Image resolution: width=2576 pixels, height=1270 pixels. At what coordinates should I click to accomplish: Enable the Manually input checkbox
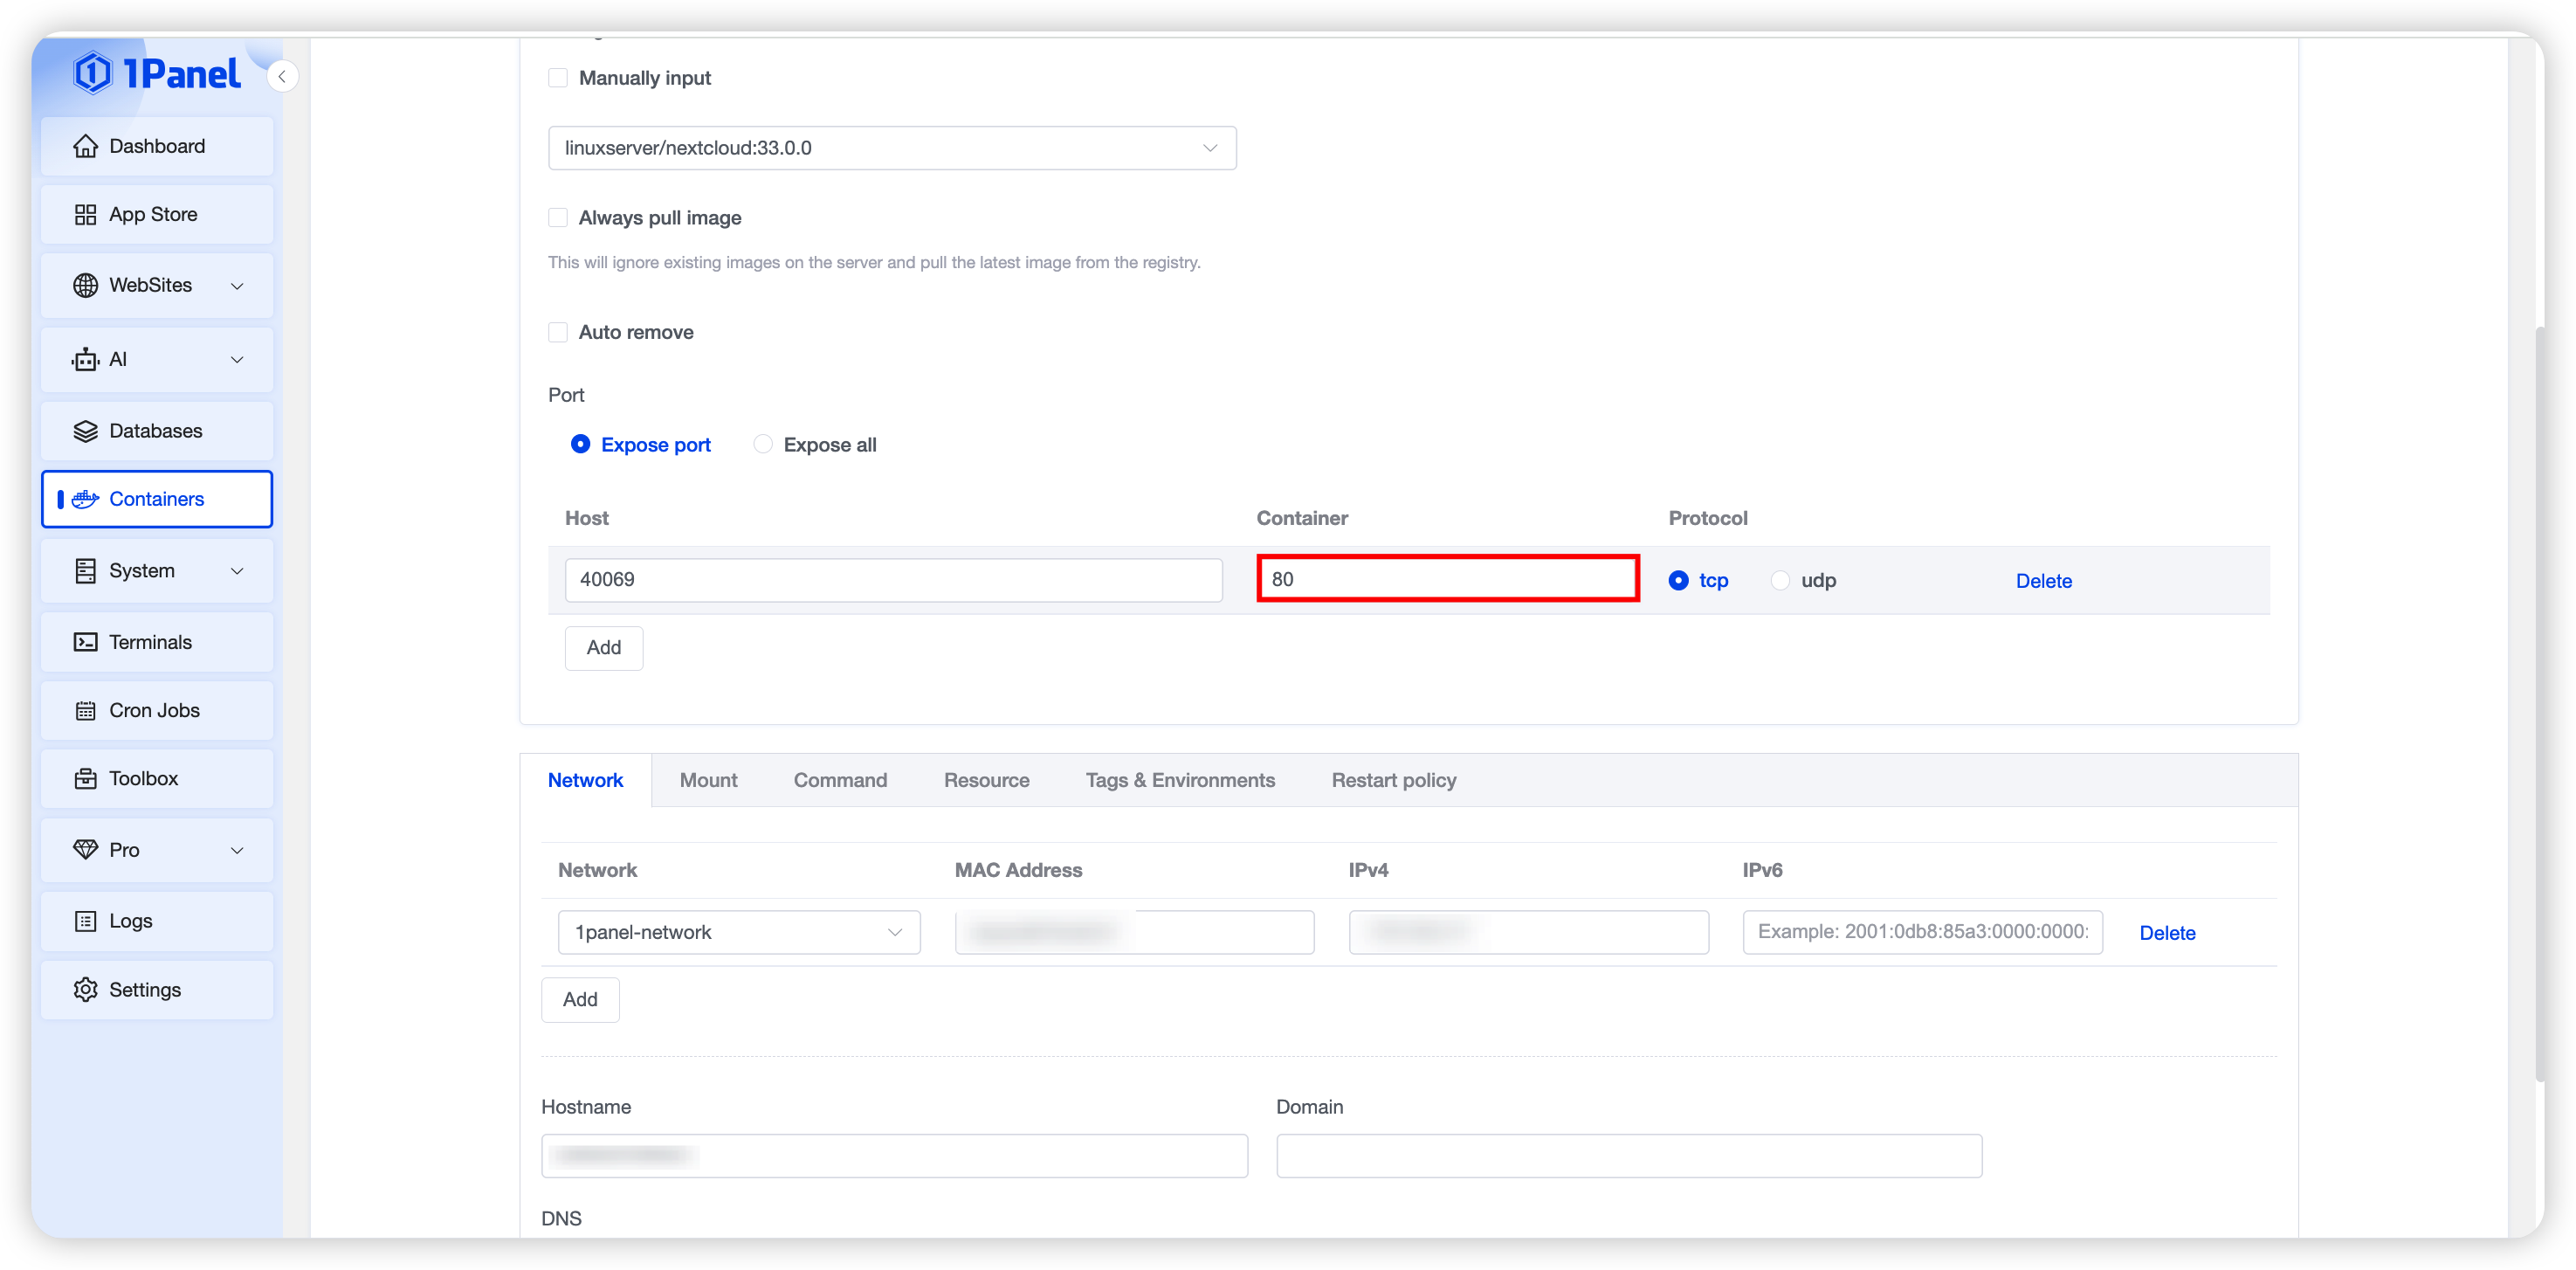(558, 78)
